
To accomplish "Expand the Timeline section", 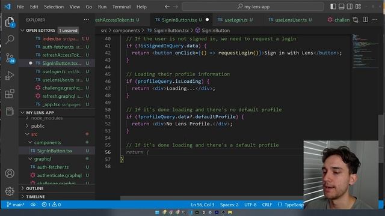I will point(35,197).
